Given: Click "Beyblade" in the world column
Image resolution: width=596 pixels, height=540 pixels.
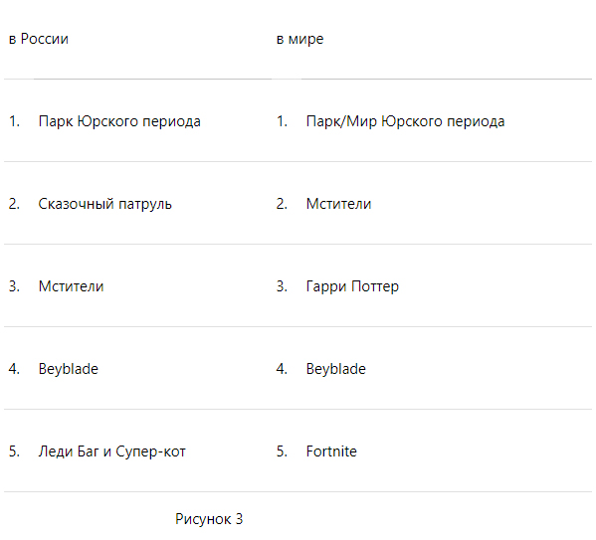Looking at the screenshot, I should tap(336, 369).
